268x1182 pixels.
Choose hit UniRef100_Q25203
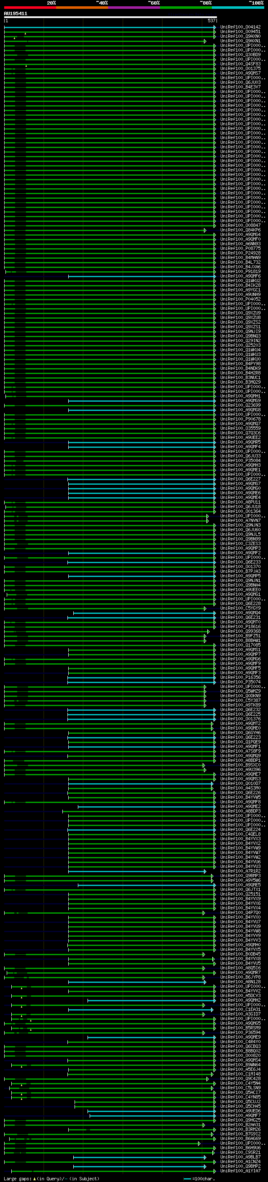(240, 345)
